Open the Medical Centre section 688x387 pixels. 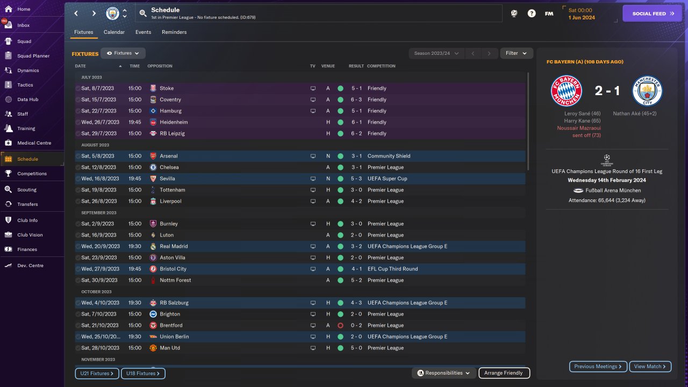click(x=8, y=143)
